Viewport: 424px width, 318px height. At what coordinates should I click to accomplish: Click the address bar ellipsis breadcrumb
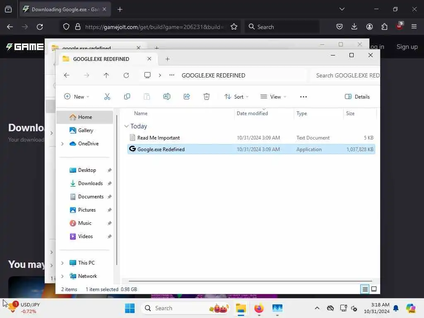(x=172, y=75)
